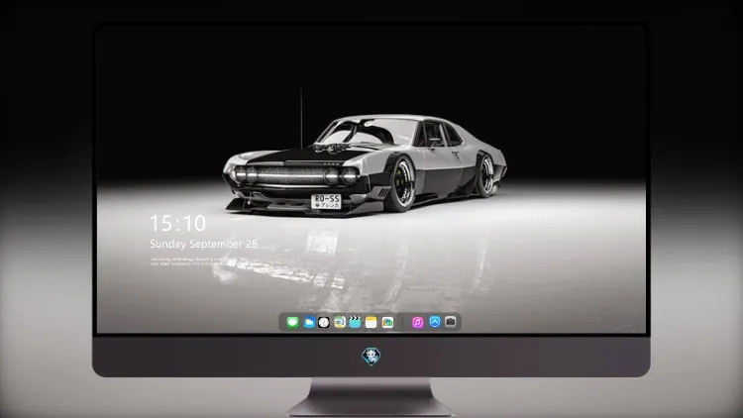Open the Weather app in dock
Image resolution: width=743 pixels, height=418 pixels.
(x=309, y=322)
